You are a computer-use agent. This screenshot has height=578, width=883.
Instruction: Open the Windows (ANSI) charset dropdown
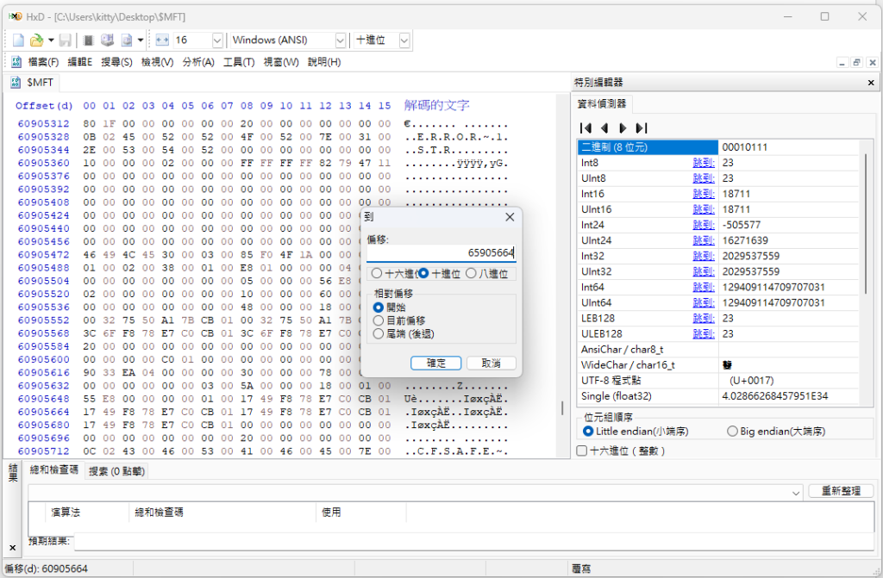[x=340, y=40]
